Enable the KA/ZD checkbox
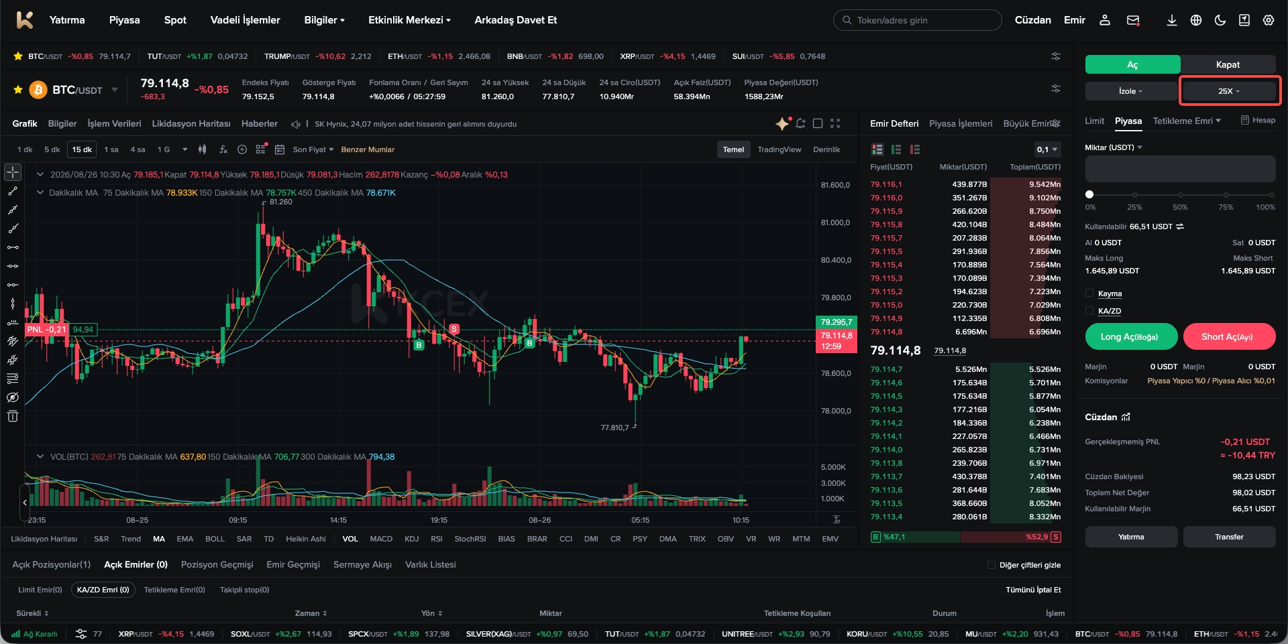 1089,310
